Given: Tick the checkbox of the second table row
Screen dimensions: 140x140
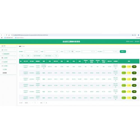Looking at the screenshot, I should pyautogui.click(x=21, y=73).
